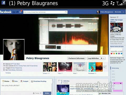This screenshot has height=95, width=126.
Task: Click the poker ad image
Action: click(x=117, y=27)
